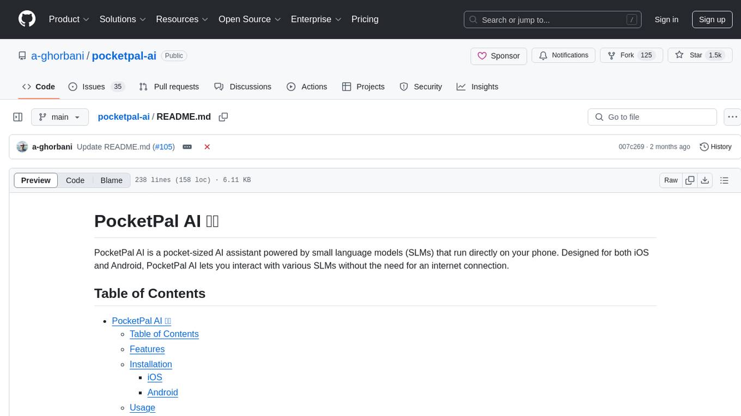Click Sign in

(x=666, y=20)
